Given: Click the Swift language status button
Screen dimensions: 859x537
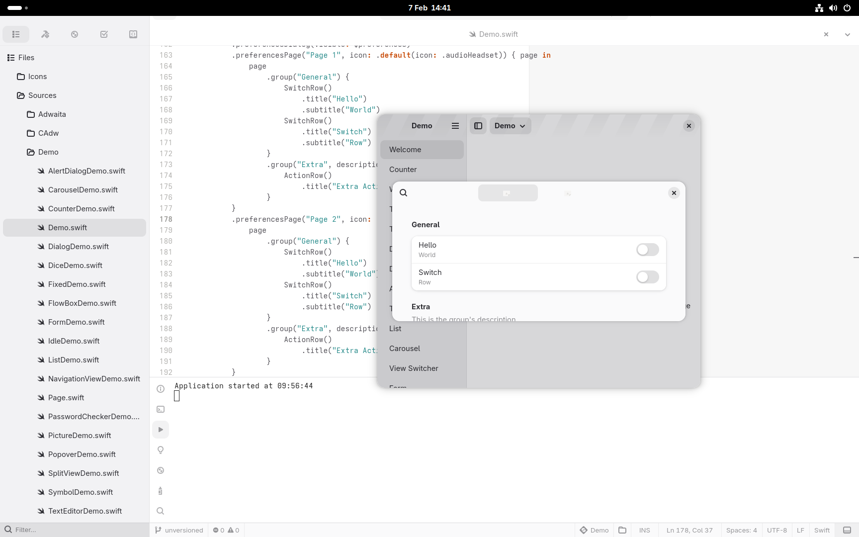Looking at the screenshot, I should (x=822, y=530).
